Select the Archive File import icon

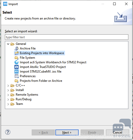tap(16, 48)
